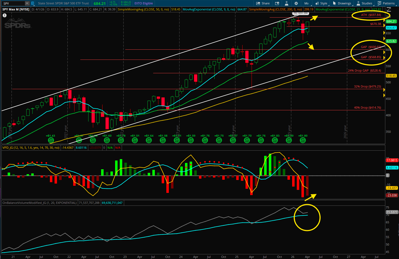Select MovAvgExponential (CLOSE, 9, 0, no) study label
399x259 pixels.
209,9
